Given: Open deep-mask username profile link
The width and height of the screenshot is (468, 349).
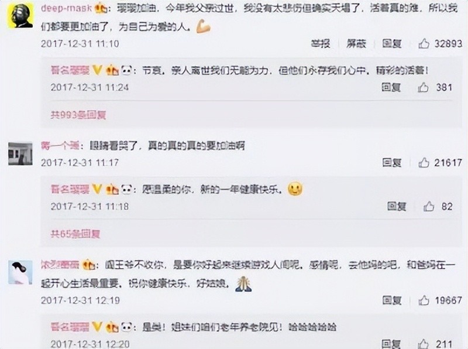Looking at the screenshot, I should [66, 8].
